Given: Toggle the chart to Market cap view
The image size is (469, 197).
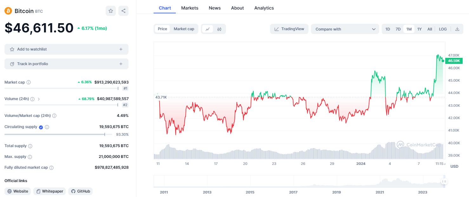Looking at the screenshot, I should tap(184, 29).
